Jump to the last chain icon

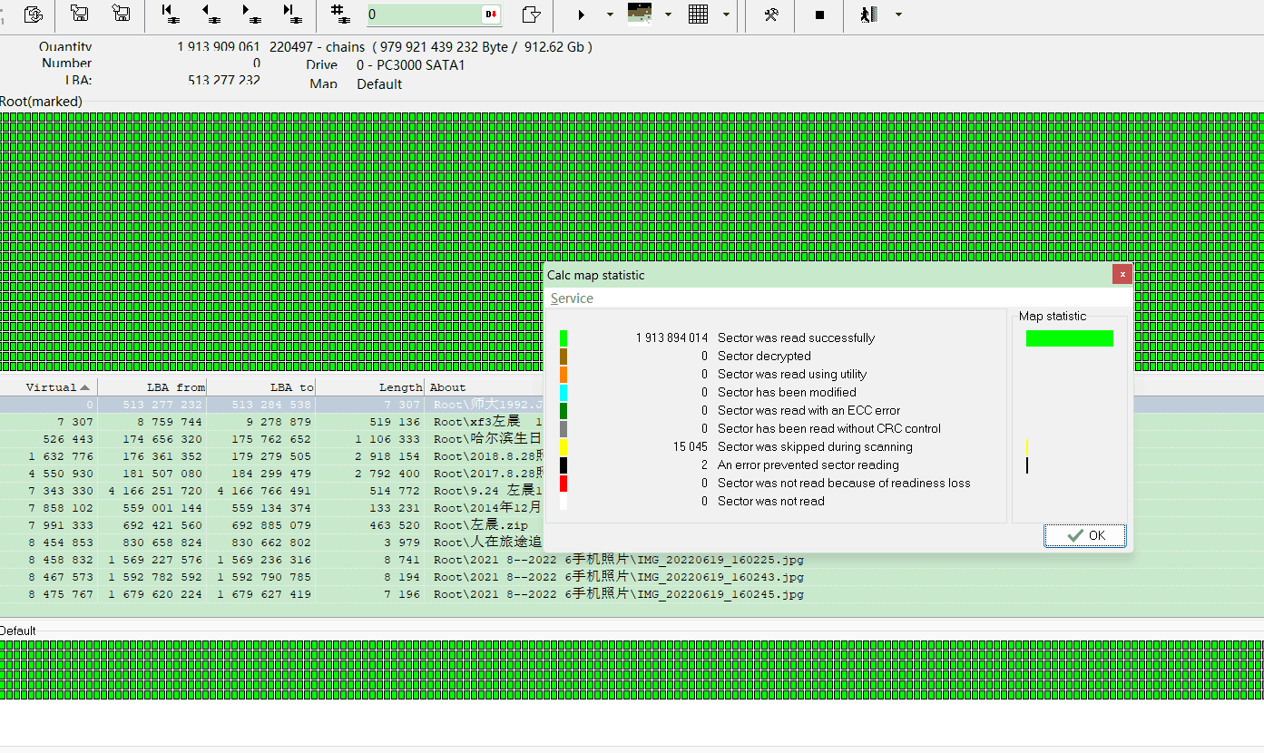291,14
